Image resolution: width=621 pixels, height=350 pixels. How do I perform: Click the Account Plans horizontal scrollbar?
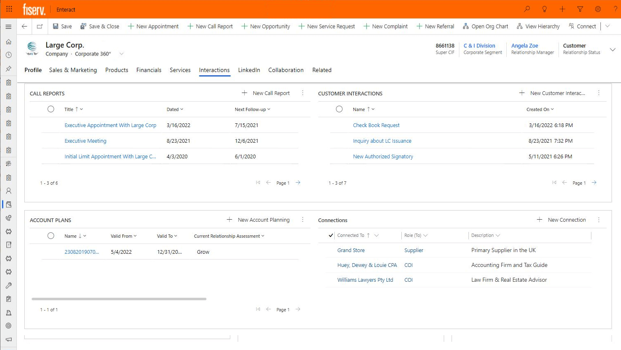119,299
